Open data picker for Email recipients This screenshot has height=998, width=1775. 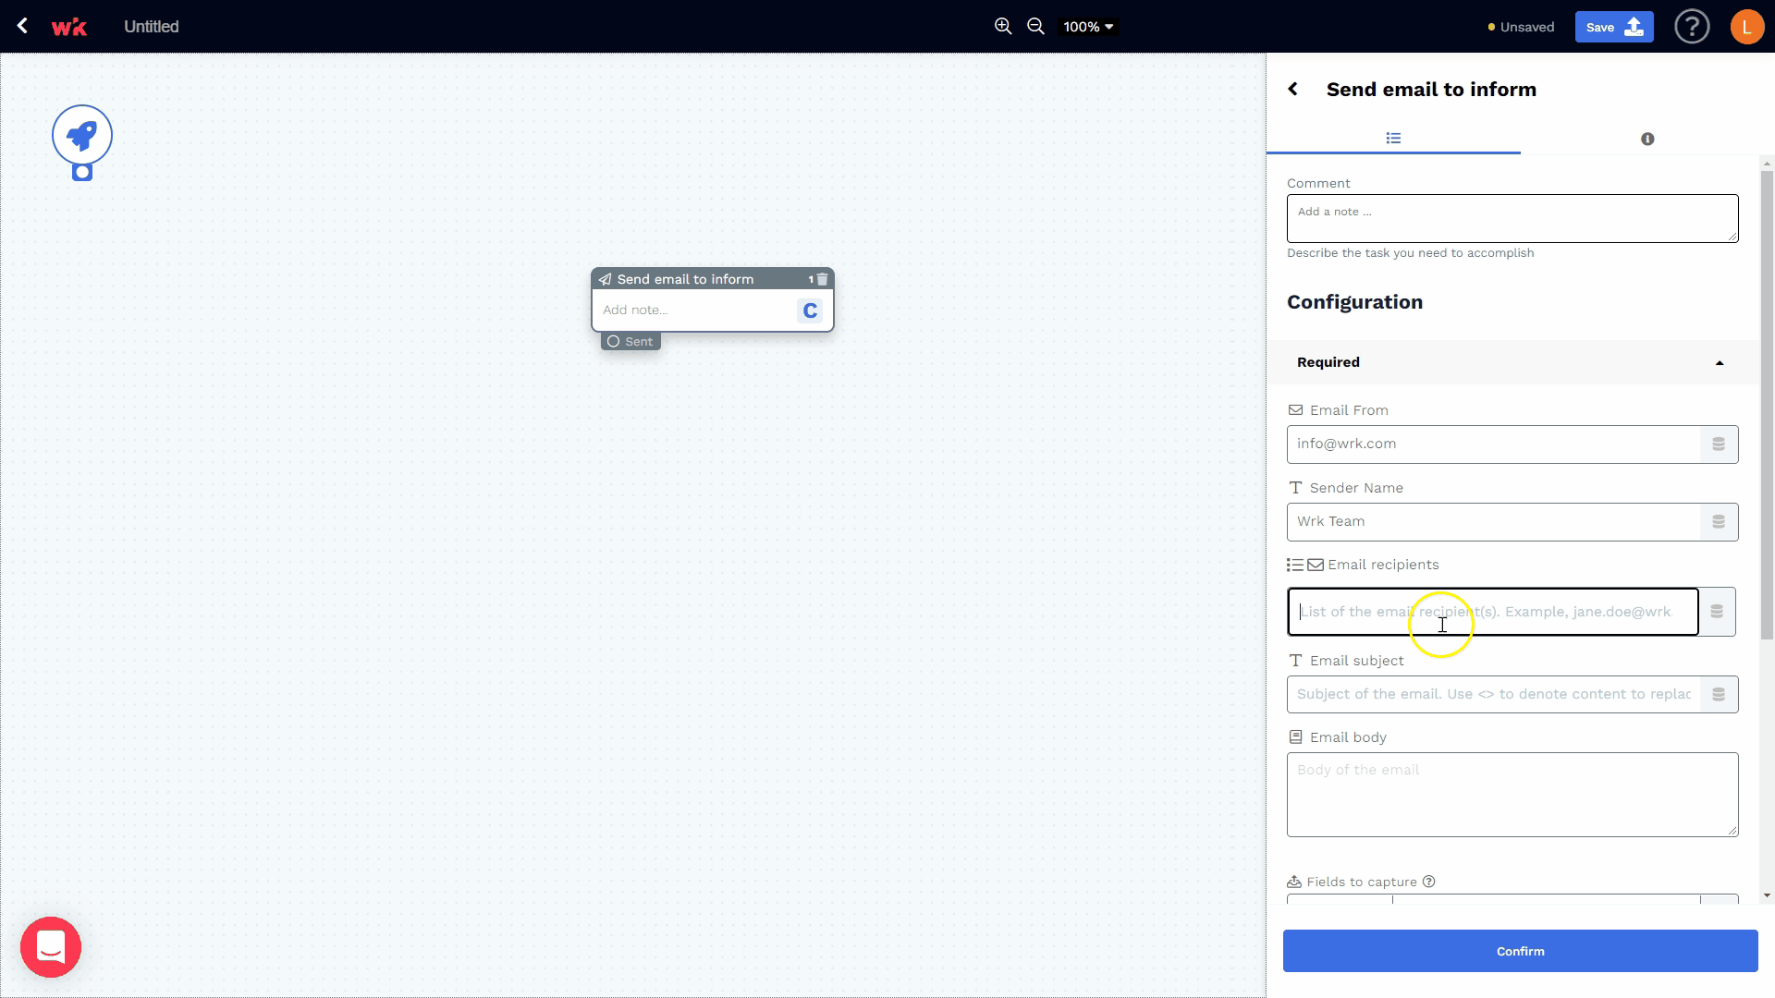(x=1717, y=612)
